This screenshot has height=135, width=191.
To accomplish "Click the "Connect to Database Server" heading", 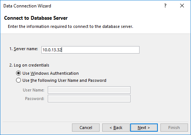I will pos(36,18).
